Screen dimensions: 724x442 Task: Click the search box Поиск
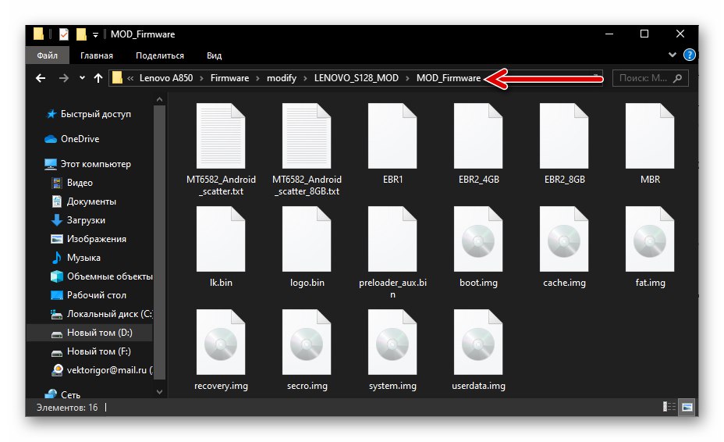pyautogui.click(x=650, y=78)
